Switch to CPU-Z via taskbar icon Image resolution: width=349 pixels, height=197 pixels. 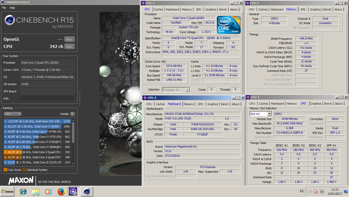click(73, 191)
